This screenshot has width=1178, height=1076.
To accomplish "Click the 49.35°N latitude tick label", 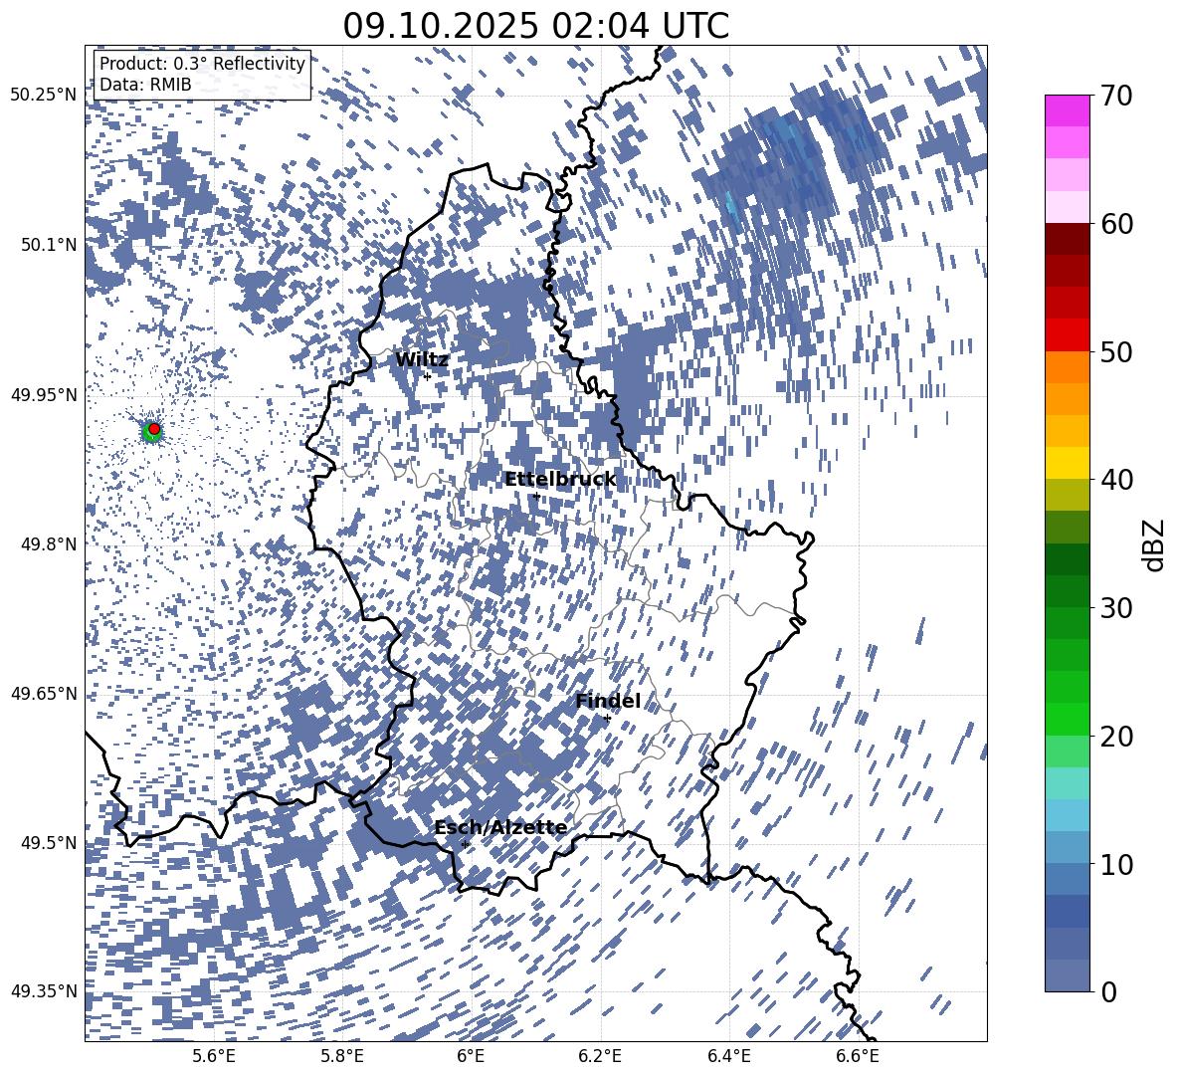I will click(x=44, y=991).
